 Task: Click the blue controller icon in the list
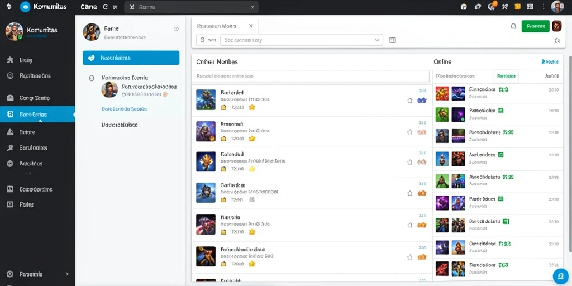tap(422, 101)
